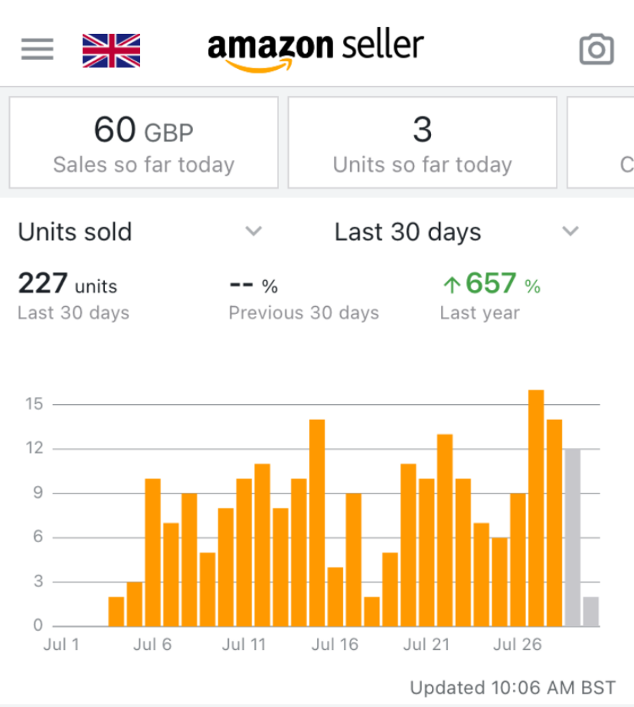Image resolution: width=634 pixels, height=707 pixels.
Task: Open the Sales so far today card
Action: tap(144, 143)
